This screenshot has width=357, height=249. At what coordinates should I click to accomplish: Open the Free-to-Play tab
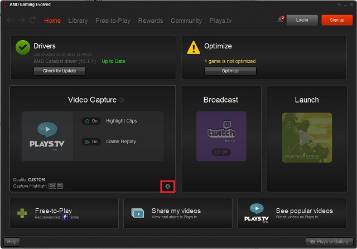coord(113,21)
